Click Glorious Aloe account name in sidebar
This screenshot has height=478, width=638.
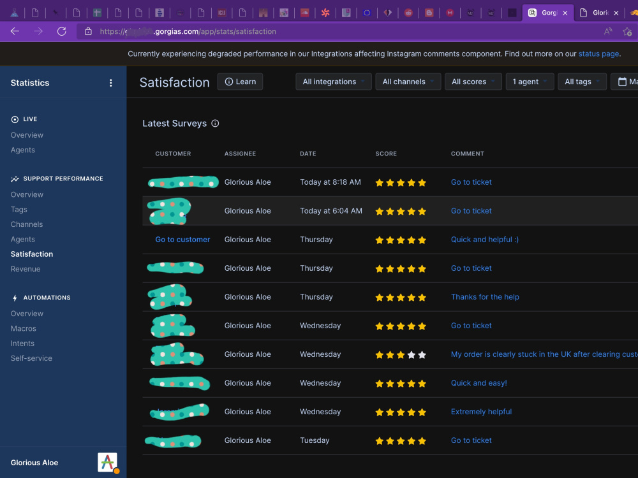point(34,463)
